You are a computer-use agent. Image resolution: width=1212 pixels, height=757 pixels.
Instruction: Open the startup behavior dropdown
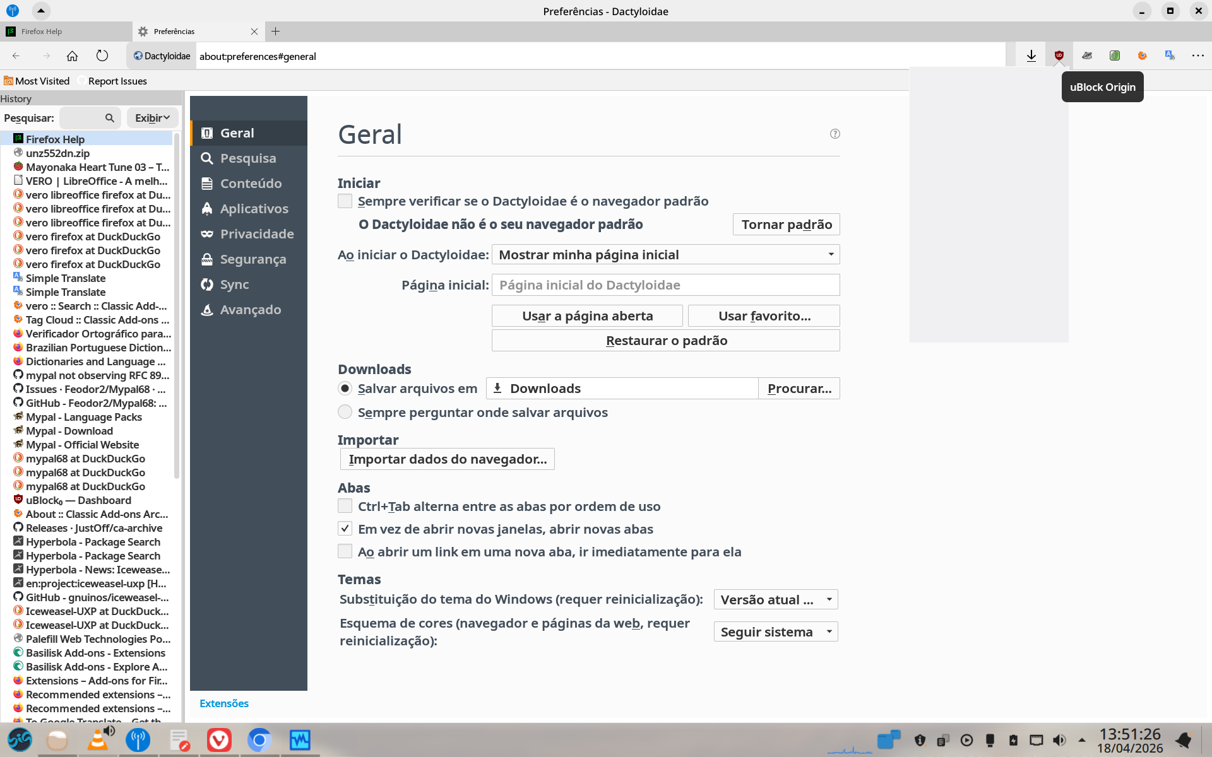click(665, 255)
